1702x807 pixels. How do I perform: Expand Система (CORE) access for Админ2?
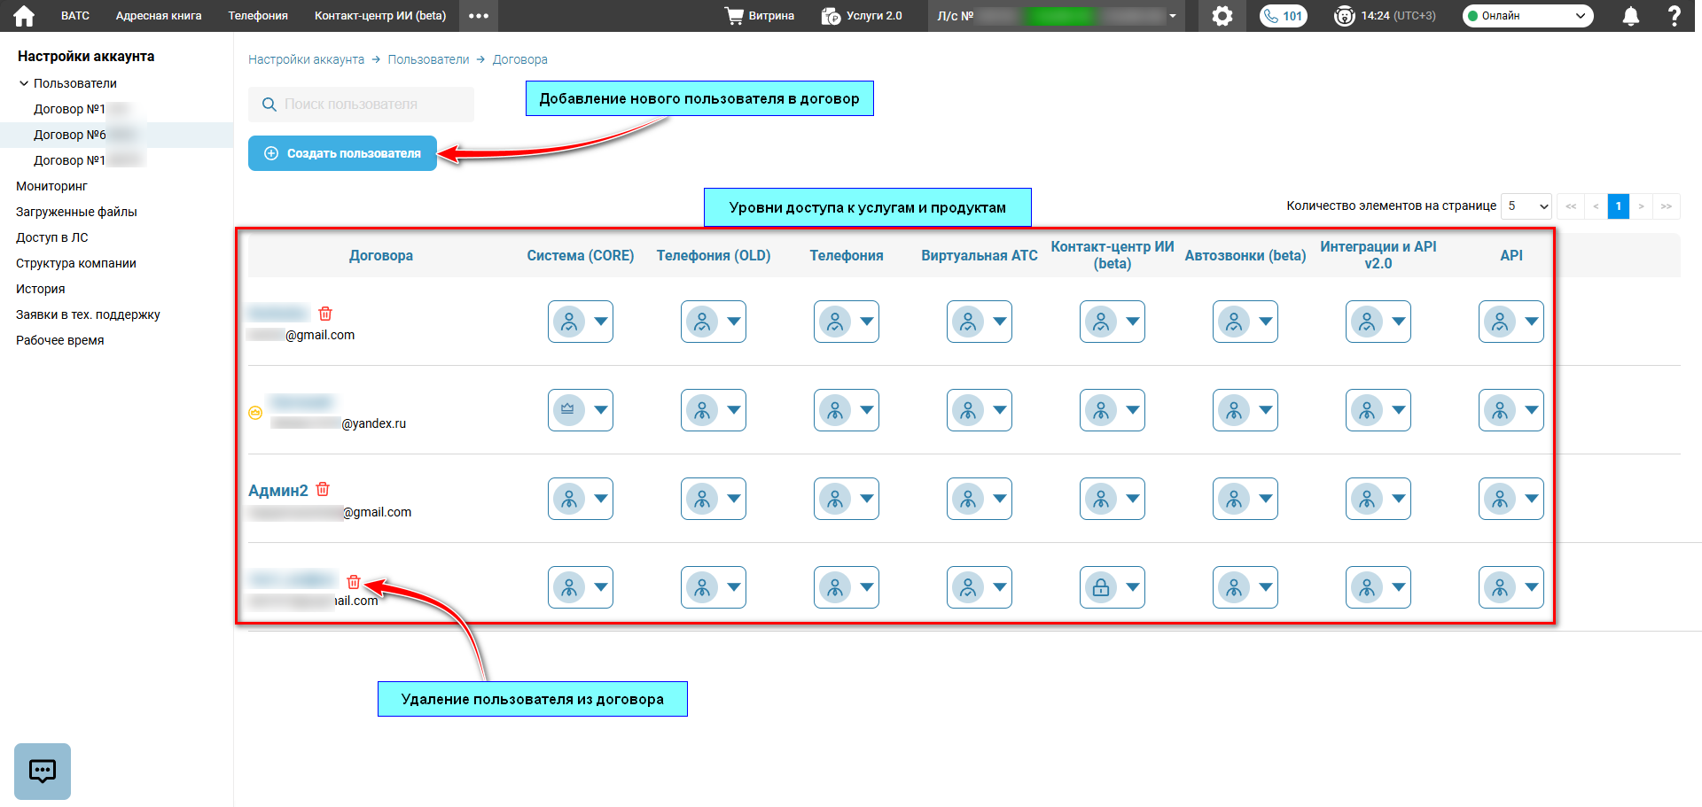click(x=581, y=499)
